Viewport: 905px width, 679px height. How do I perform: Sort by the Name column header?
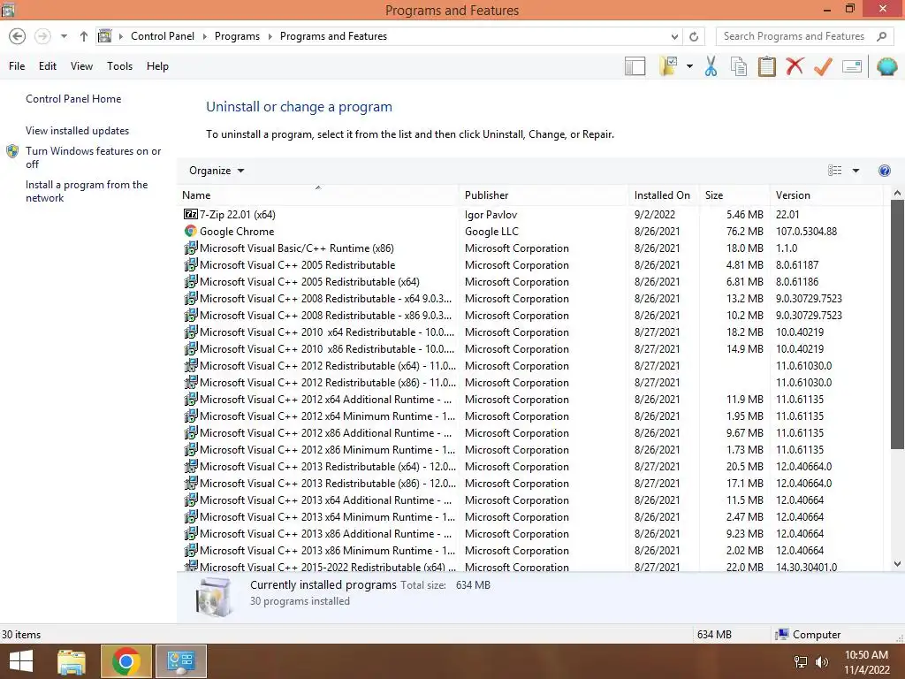pos(318,195)
